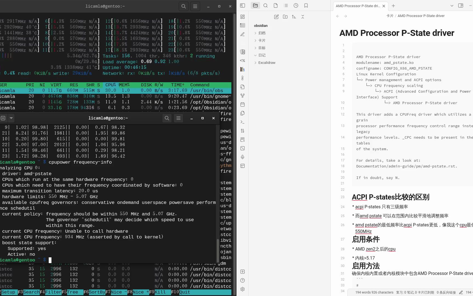This screenshot has height=296, width=473.
Task: Toggle the right sidebar panel
Action: pyautogui.click(x=460, y=5)
